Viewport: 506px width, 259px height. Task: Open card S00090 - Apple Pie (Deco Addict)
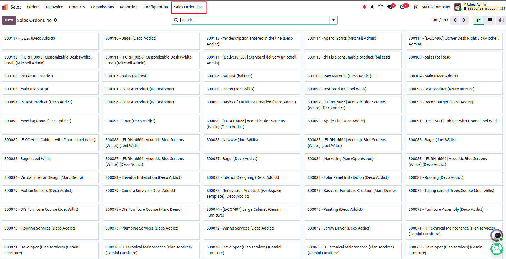coord(353,124)
